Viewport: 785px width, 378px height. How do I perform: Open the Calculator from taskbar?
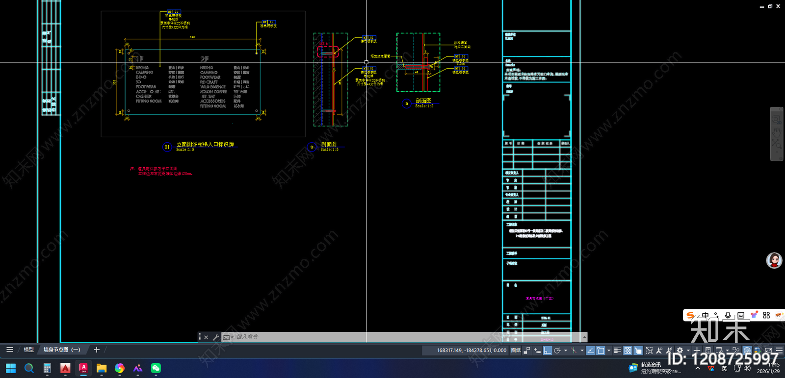(x=47, y=368)
